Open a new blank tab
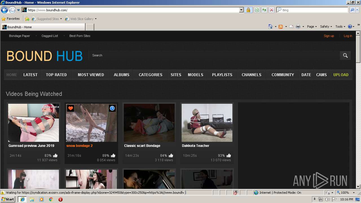Viewport: 361px width, 203px height. click(x=90, y=27)
